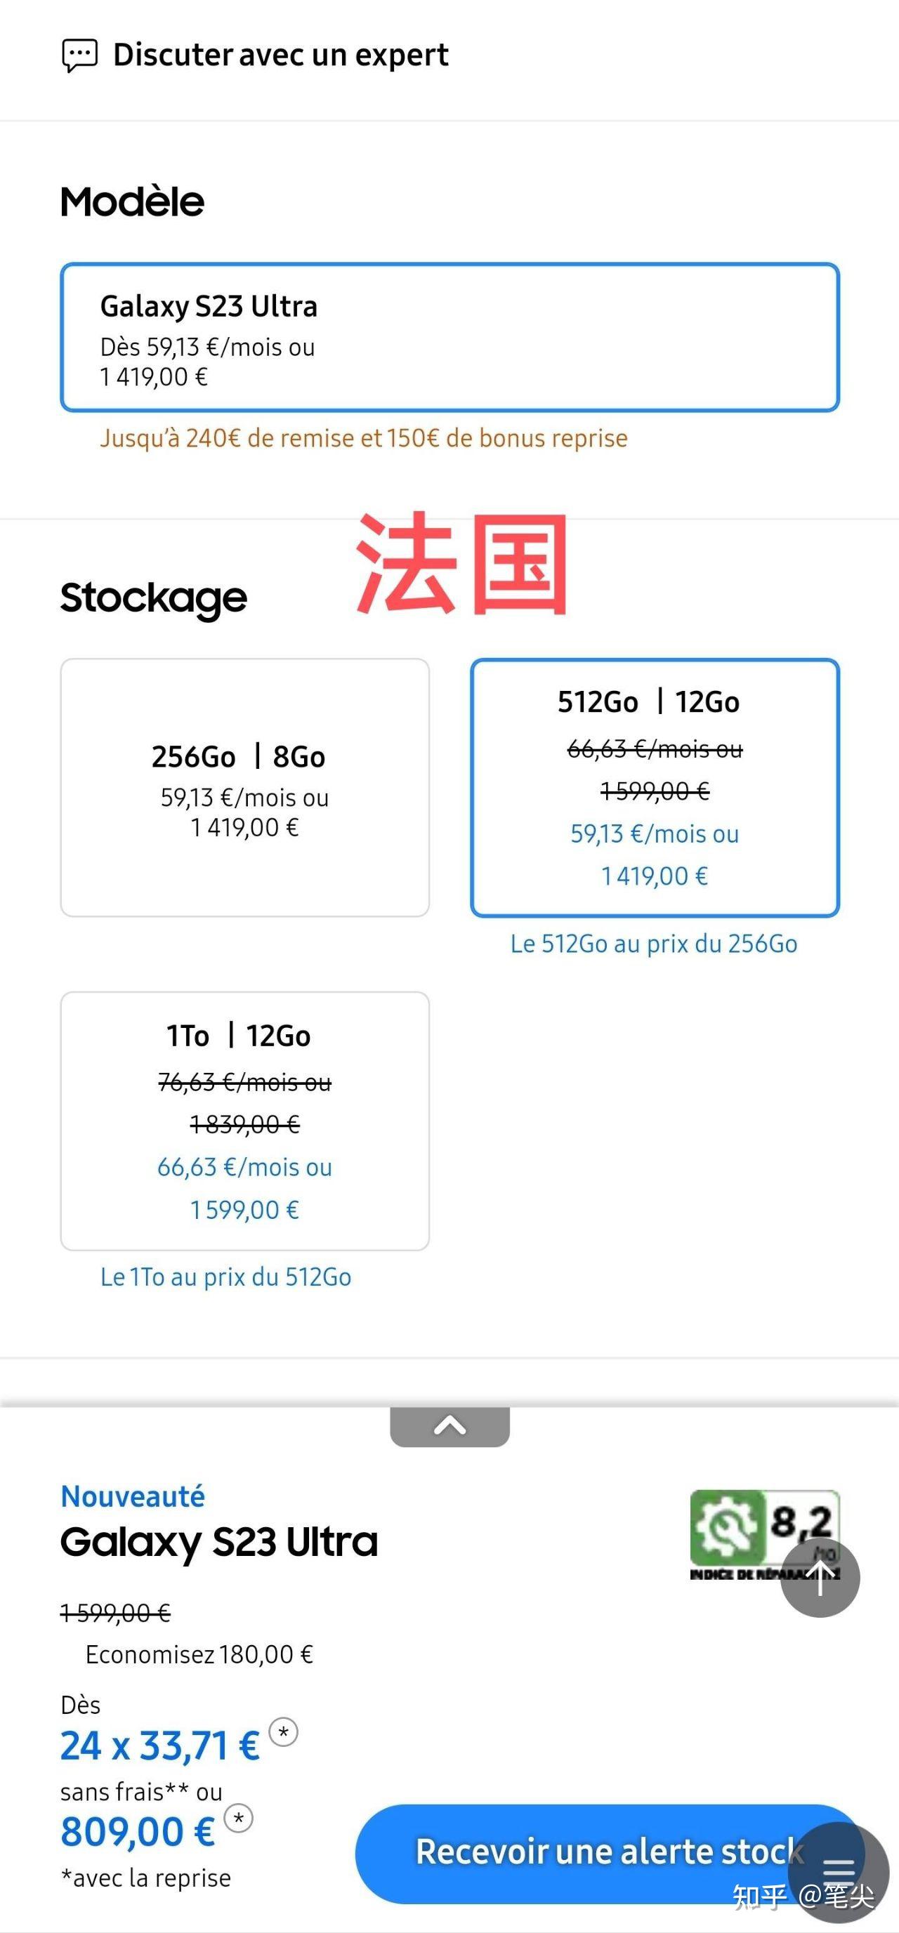The image size is (899, 1933).
Task: Tap the scroll-to-top arrow button
Action: click(820, 1577)
